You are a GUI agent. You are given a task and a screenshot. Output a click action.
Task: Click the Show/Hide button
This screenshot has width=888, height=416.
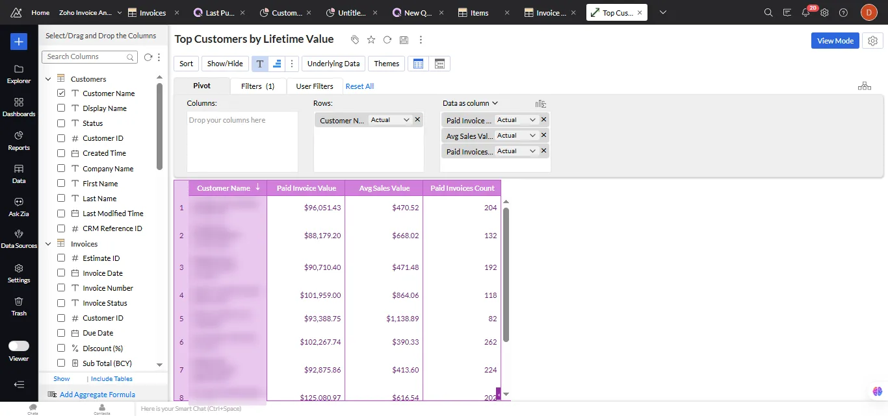pos(225,64)
